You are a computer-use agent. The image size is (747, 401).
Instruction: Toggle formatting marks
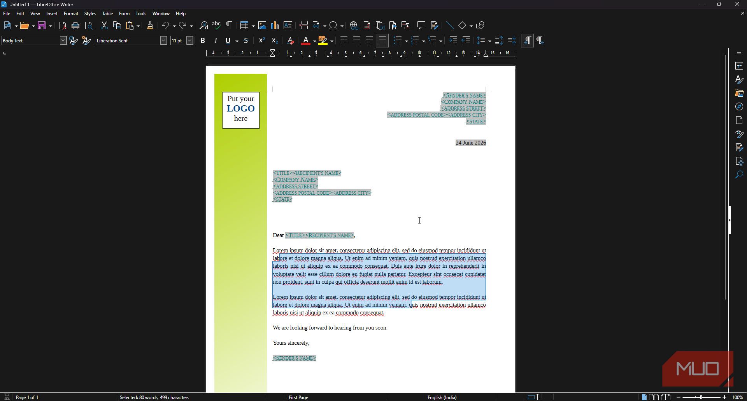229,26
